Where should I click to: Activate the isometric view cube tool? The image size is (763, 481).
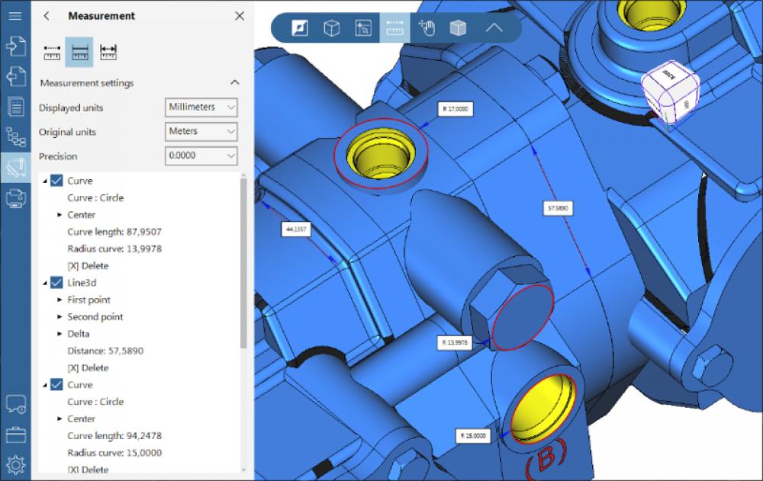[330, 28]
